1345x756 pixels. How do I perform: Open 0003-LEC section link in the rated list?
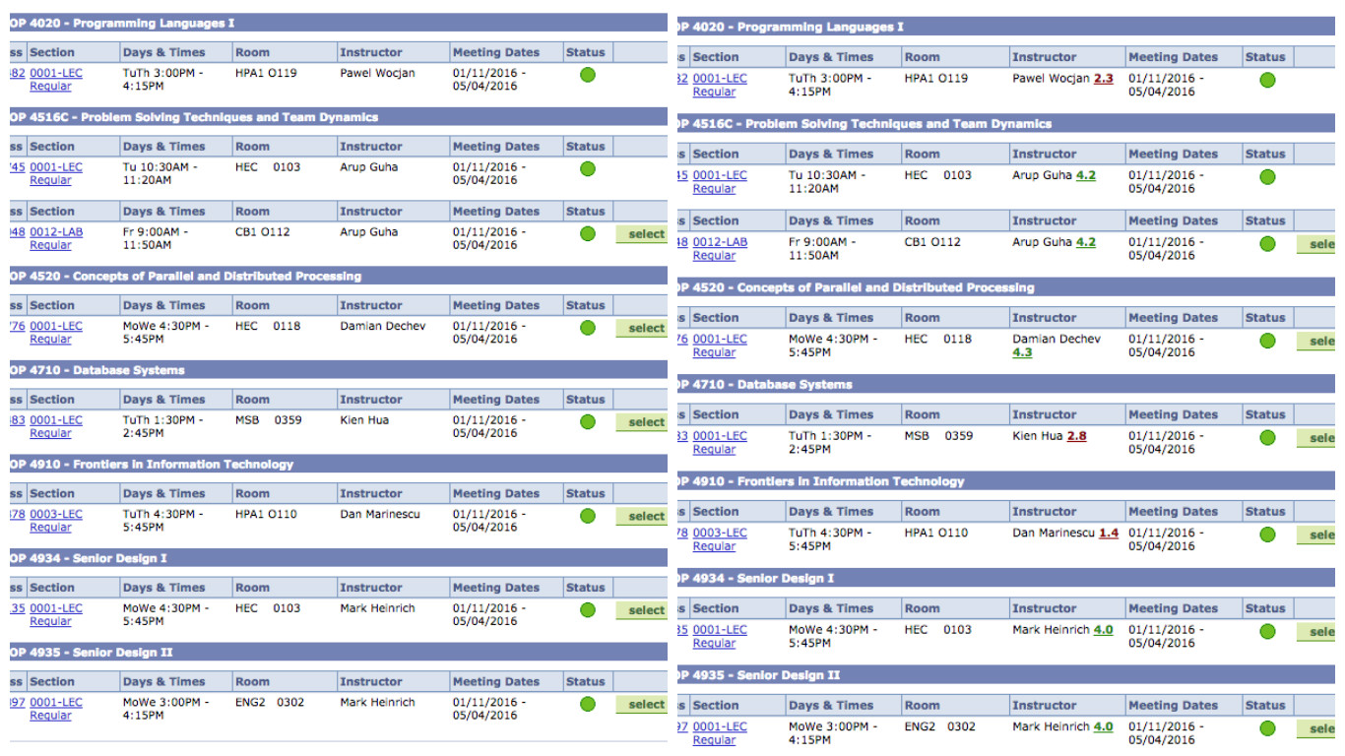pos(720,534)
